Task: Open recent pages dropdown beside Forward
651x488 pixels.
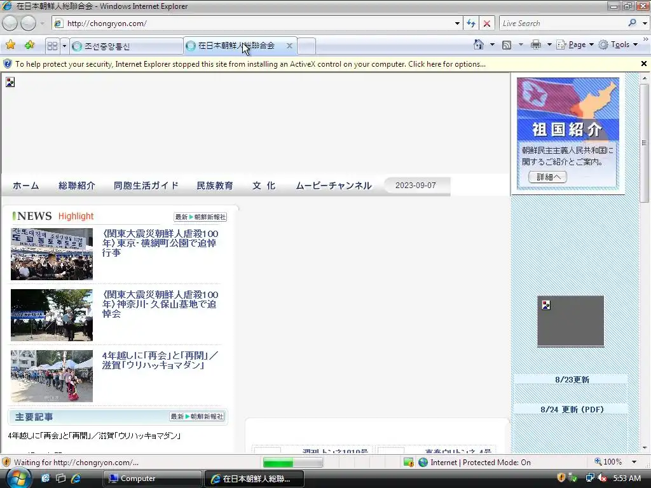Action: click(43, 24)
